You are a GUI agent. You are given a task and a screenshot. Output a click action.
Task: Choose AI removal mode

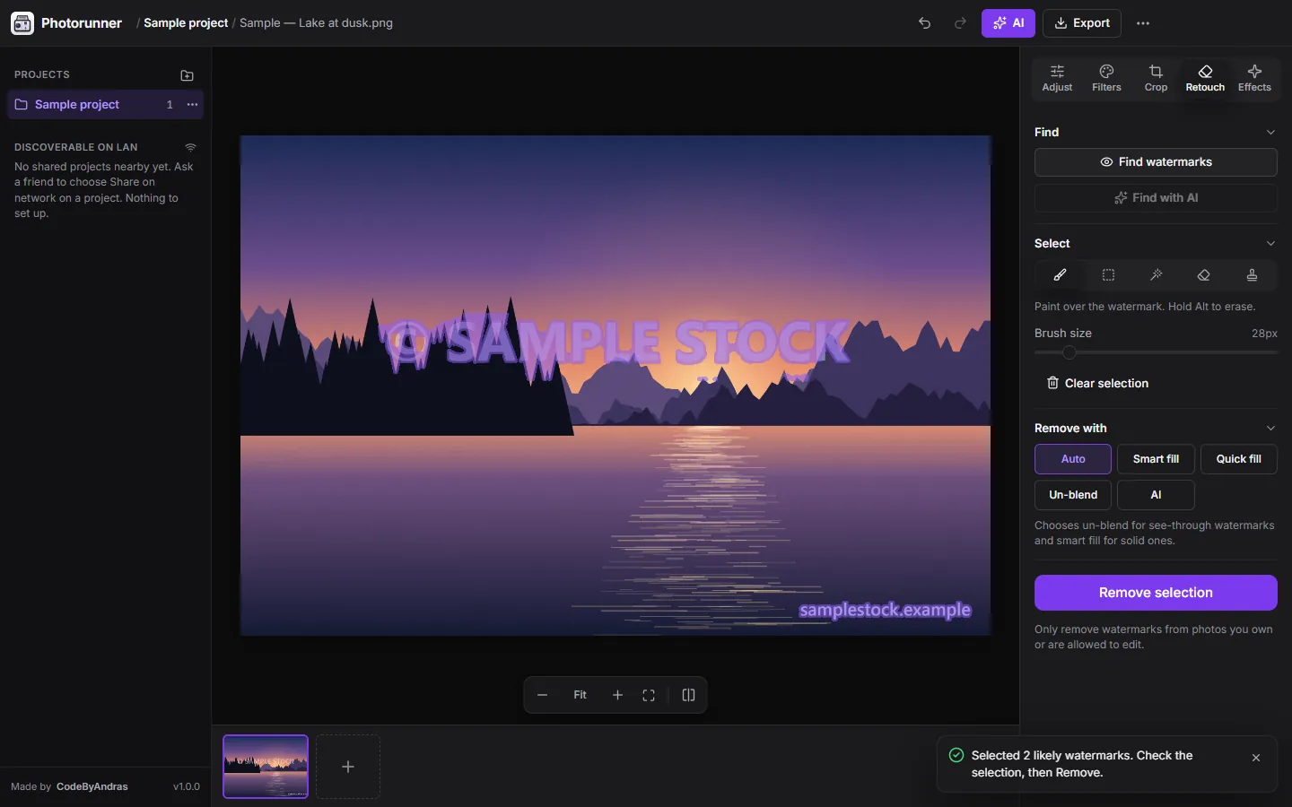point(1156,495)
